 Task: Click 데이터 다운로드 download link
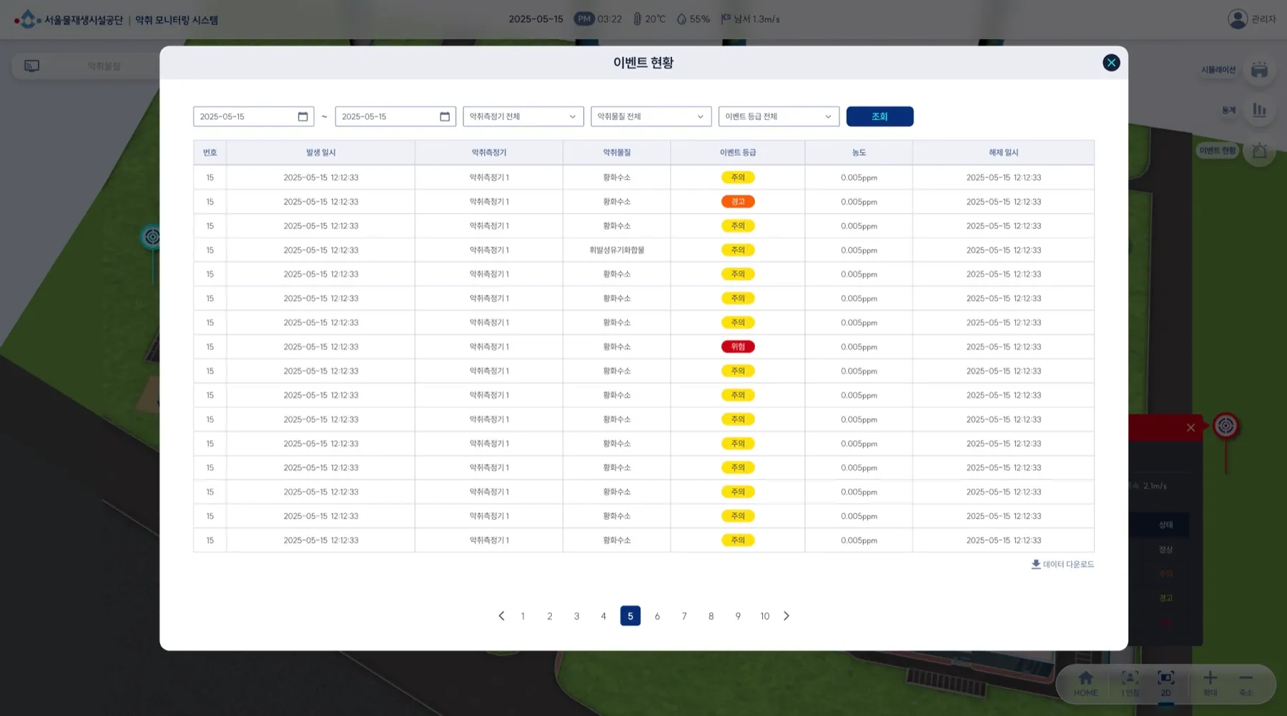(x=1062, y=565)
